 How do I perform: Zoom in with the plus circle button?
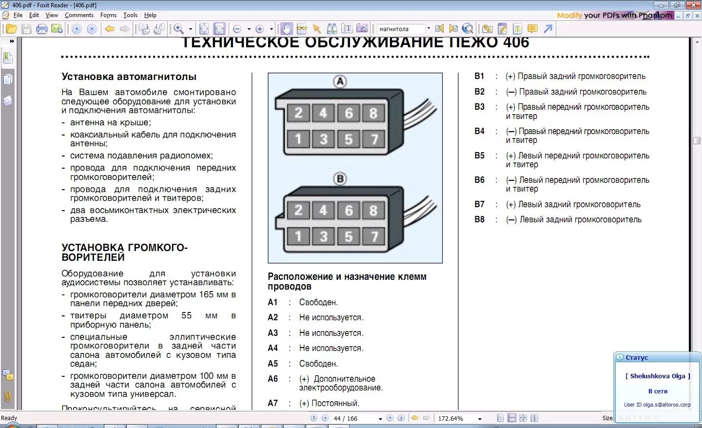[x=260, y=29]
